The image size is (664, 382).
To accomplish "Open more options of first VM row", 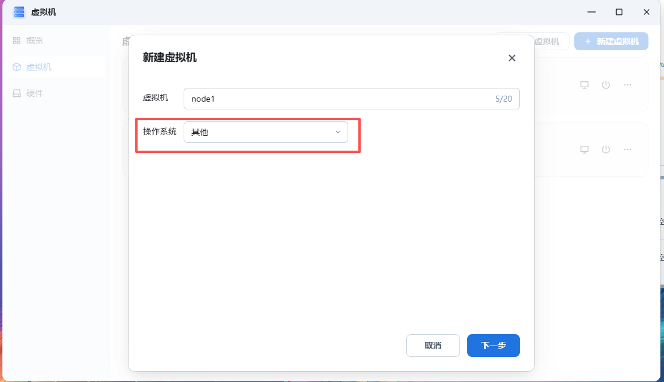I will pos(627,85).
